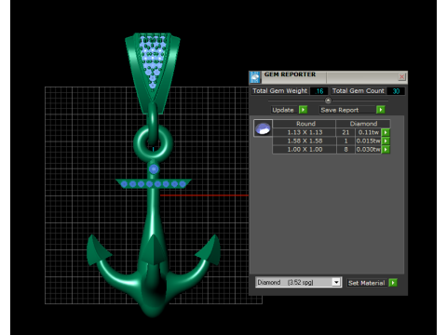Click the Total Gem Weight value .16
Screen dimensions: 447x335
[x=319, y=91]
